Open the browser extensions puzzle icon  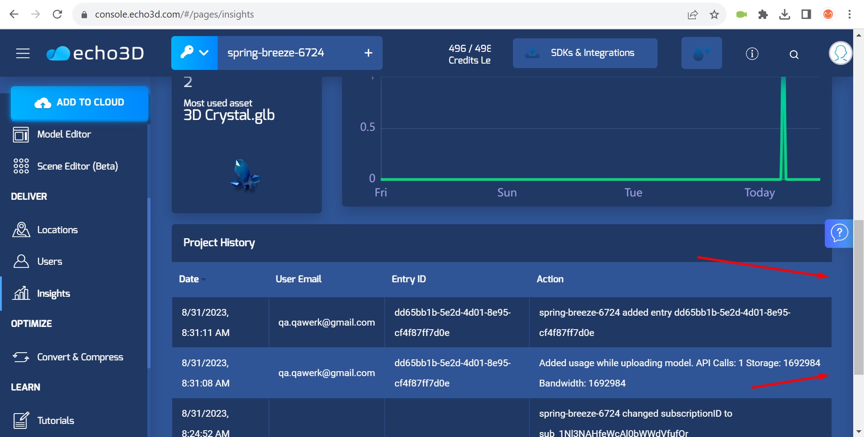tap(763, 14)
